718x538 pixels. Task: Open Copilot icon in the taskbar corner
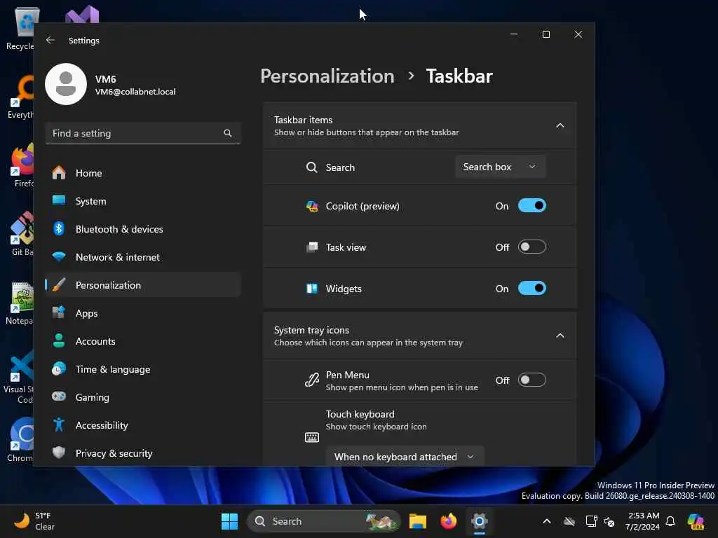click(x=696, y=521)
